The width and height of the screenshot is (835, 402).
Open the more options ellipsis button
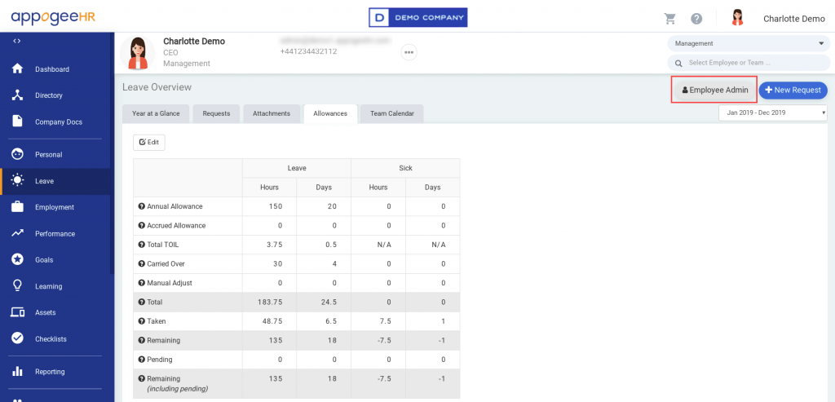[x=409, y=52]
